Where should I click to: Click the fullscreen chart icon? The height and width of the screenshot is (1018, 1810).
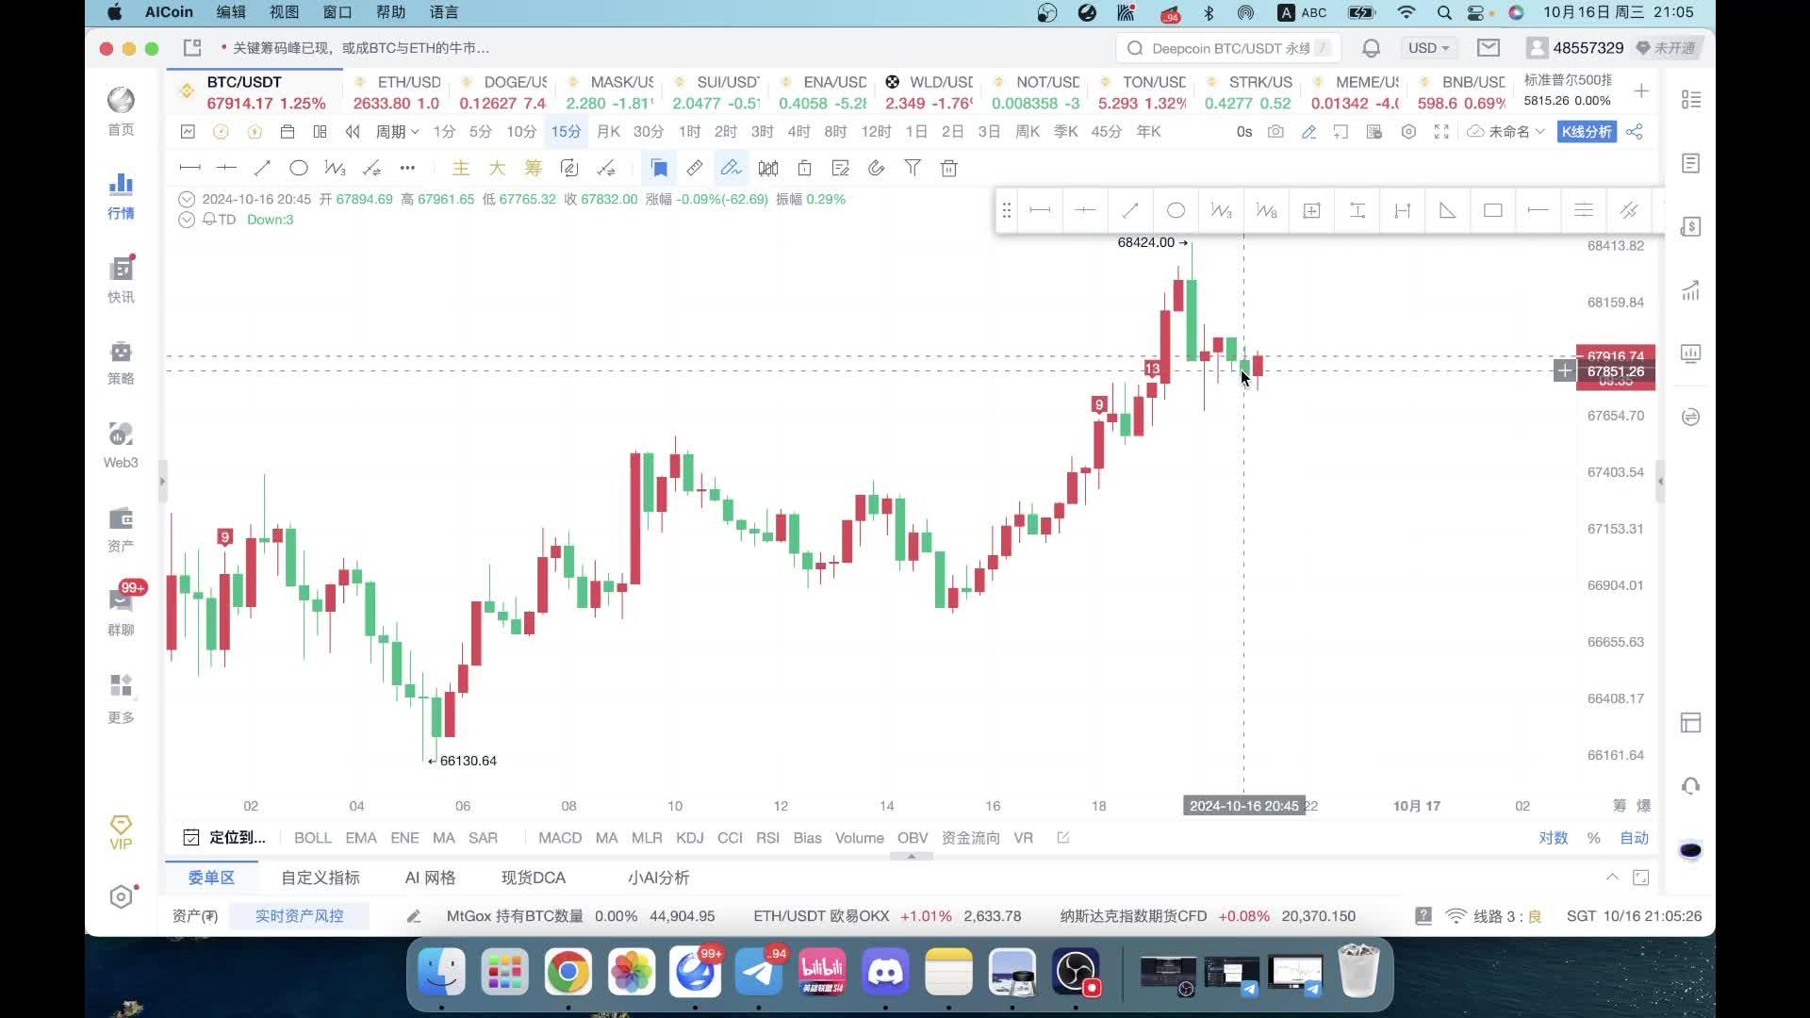[1441, 132]
